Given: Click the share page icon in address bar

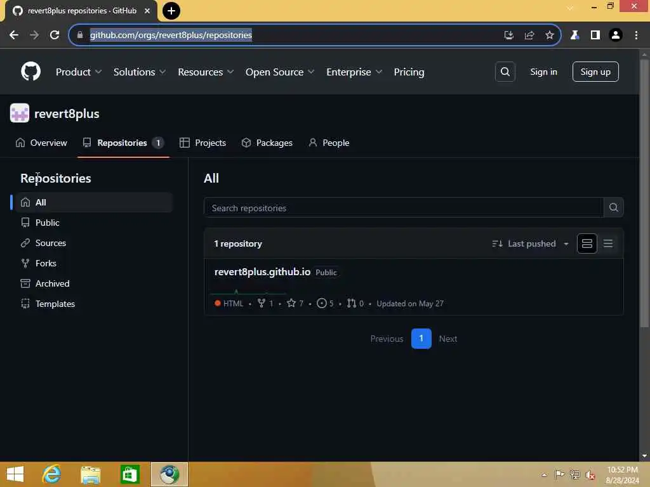Looking at the screenshot, I should tap(529, 36).
